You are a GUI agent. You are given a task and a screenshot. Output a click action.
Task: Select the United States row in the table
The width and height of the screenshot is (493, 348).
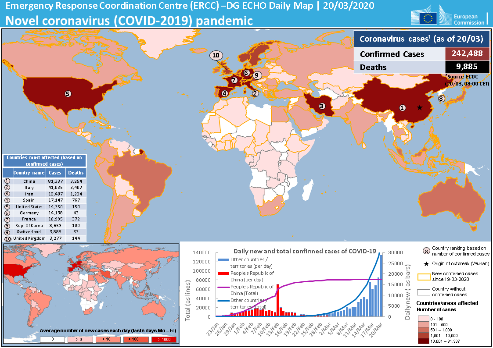(x=44, y=206)
